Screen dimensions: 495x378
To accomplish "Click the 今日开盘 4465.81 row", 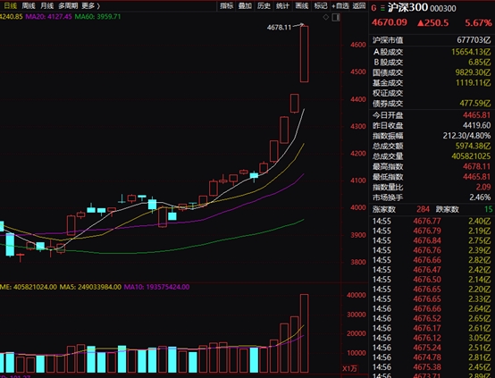I will point(432,115).
